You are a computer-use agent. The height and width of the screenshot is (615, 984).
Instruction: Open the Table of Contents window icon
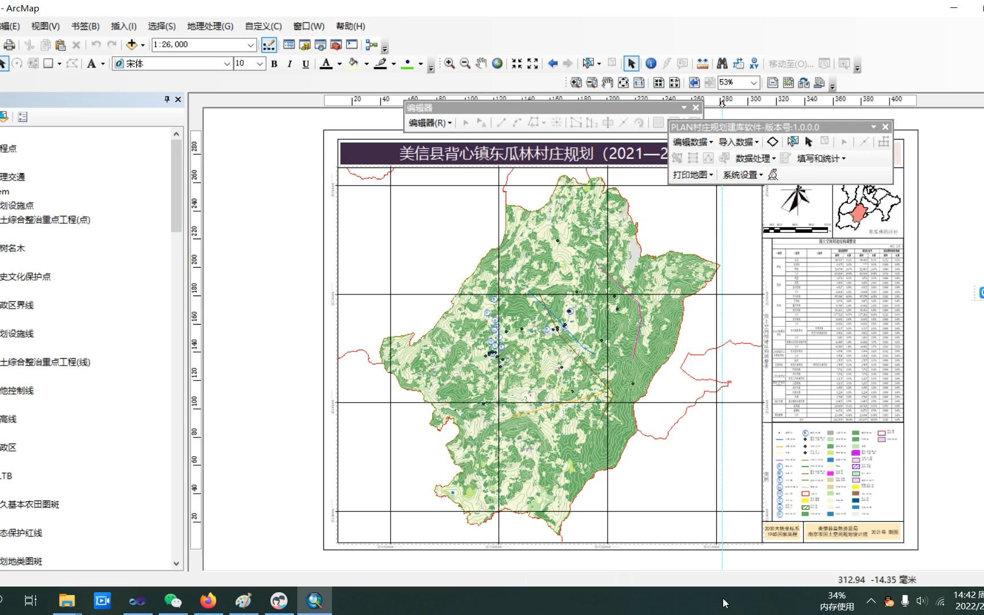coord(289,44)
